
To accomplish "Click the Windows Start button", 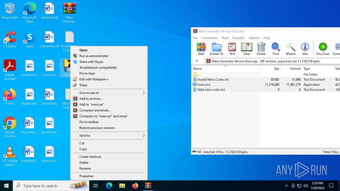I will click(6, 186).
